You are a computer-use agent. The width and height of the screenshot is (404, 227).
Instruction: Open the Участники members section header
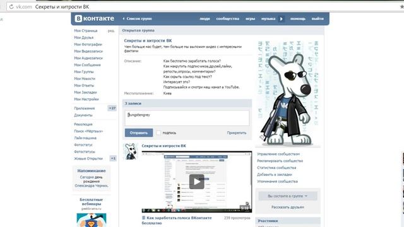pos(288,221)
